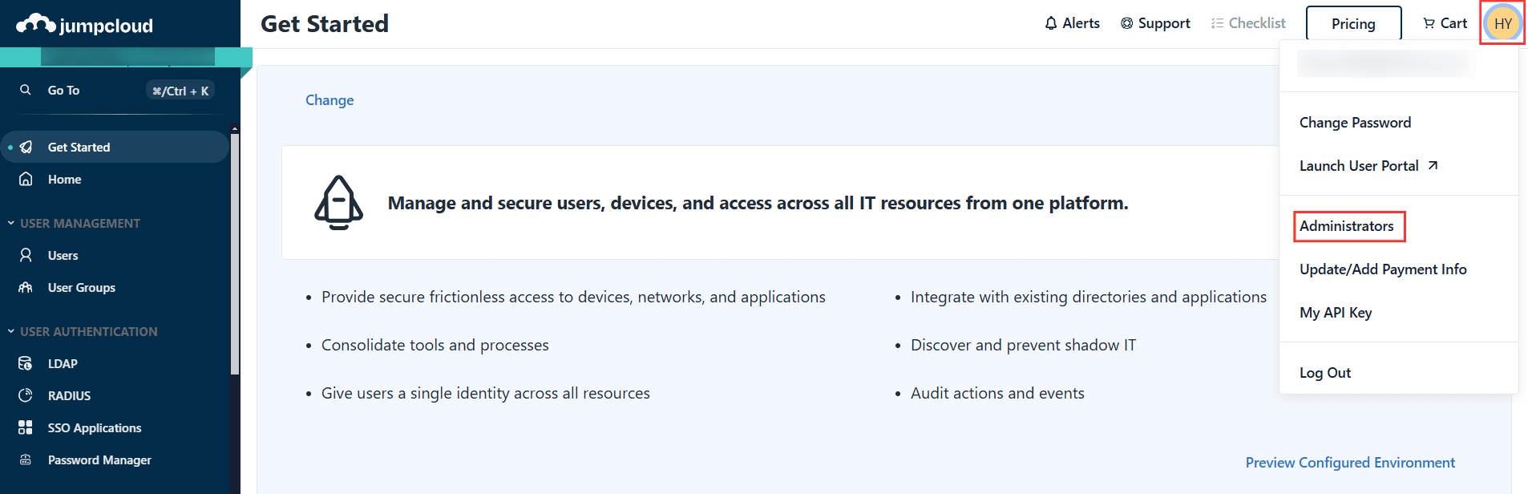
Task: Click the RADIUS sidebar icon
Action: pos(26,396)
